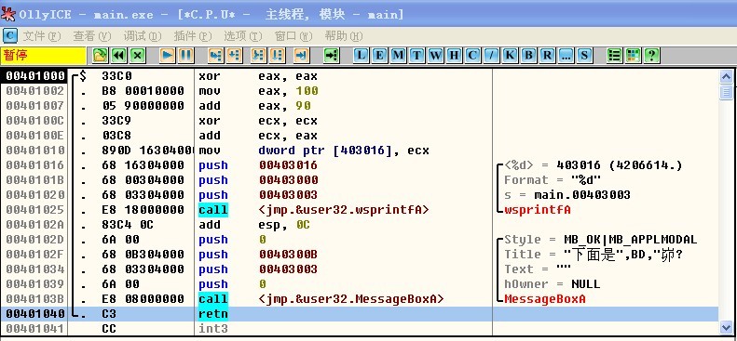
Task: Open Executable modules with E button
Action: click(380, 56)
